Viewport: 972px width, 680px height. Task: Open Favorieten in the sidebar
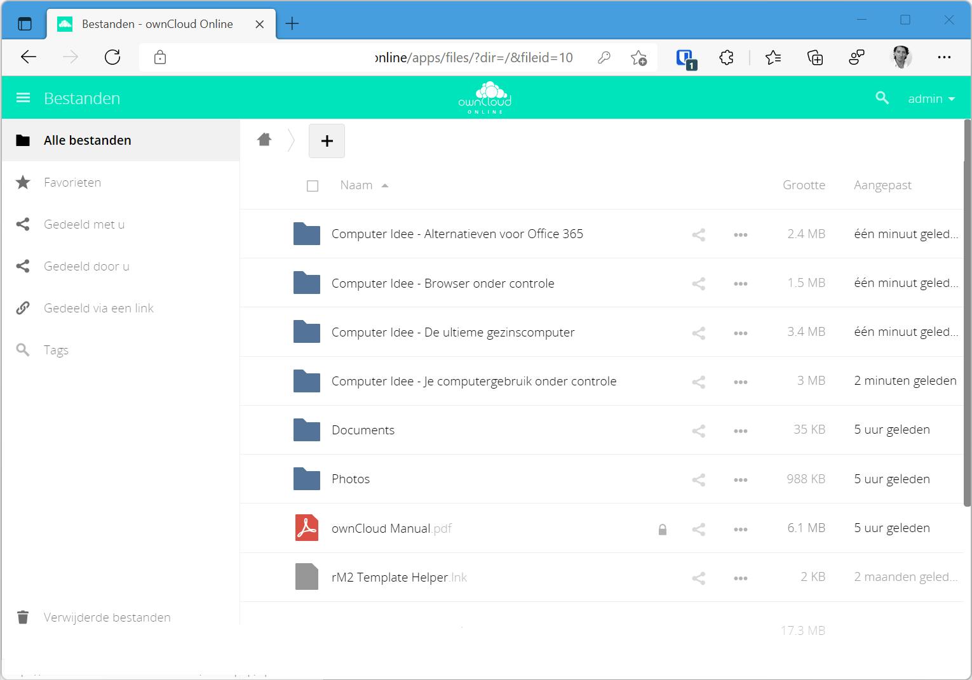click(x=72, y=182)
